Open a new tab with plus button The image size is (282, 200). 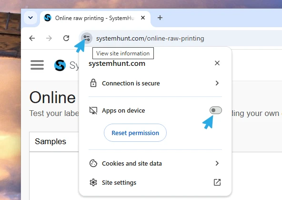[160, 18]
